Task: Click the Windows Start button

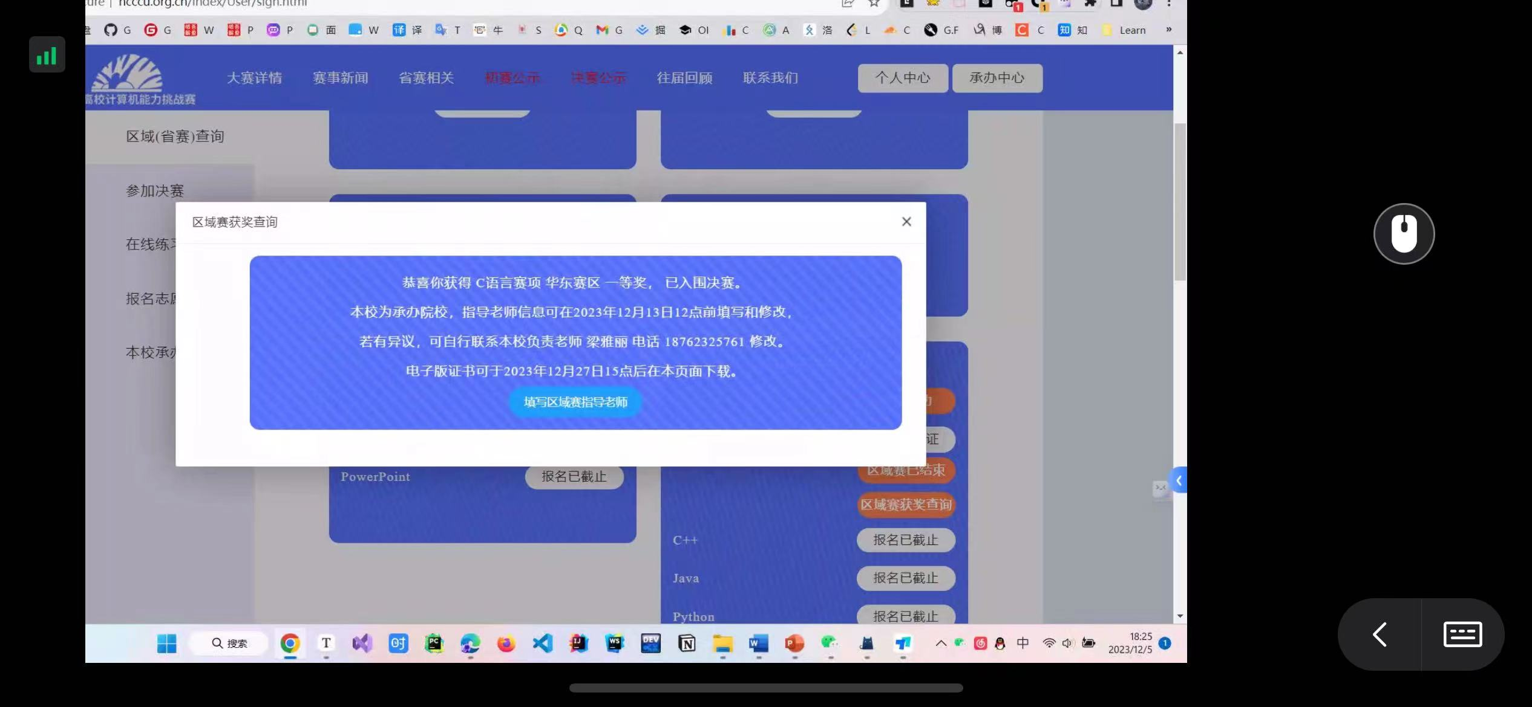Action: (x=166, y=644)
